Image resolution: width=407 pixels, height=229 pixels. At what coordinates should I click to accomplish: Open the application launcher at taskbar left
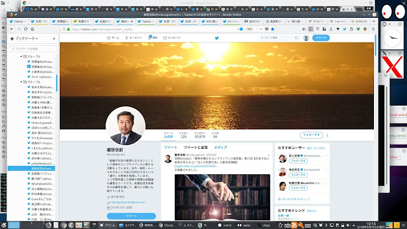pos(3,225)
